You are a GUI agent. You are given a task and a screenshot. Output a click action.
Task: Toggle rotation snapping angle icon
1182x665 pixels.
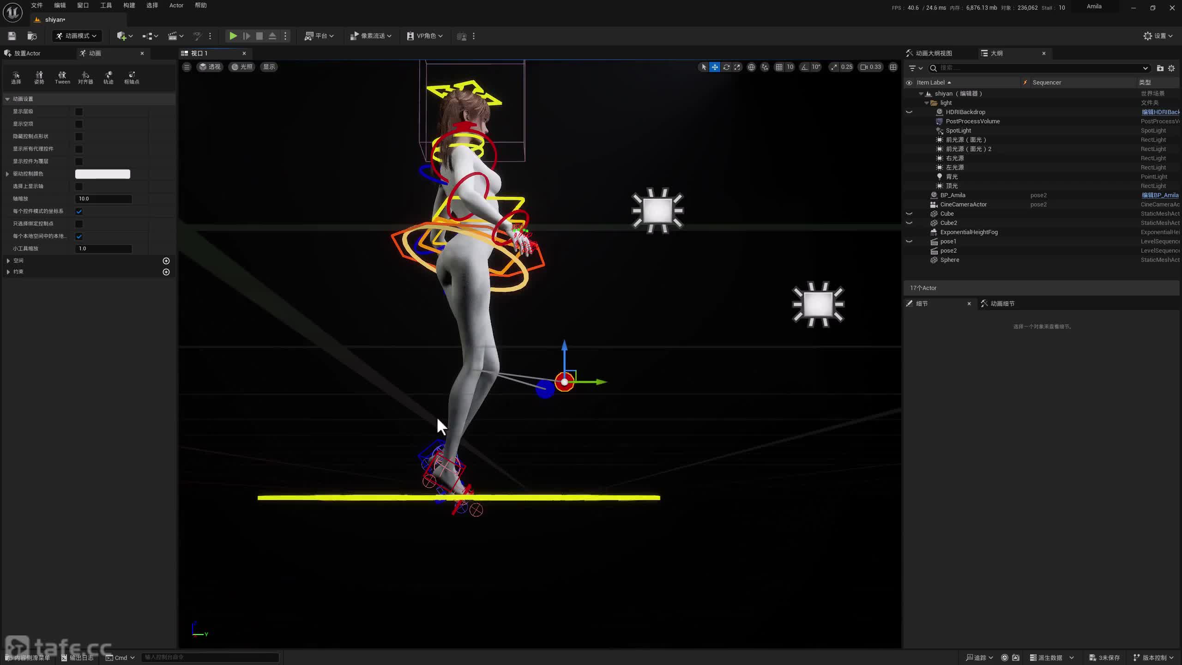[x=805, y=67]
